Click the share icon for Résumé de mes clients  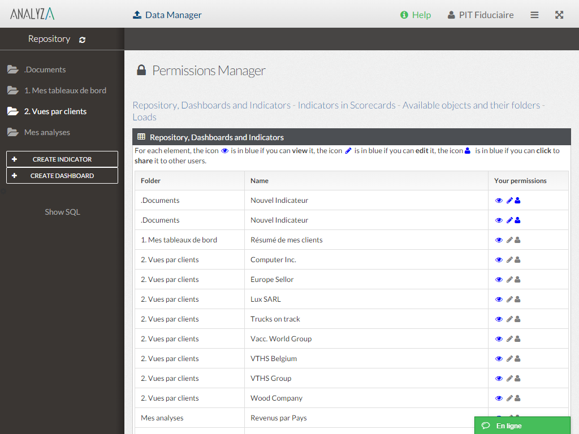coord(518,240)
